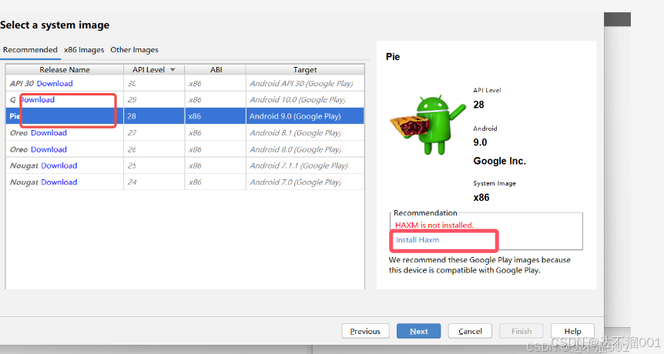This screenshot has width=664, height=354.
Task: Select the Pie release row
Action: click(185, 116)
